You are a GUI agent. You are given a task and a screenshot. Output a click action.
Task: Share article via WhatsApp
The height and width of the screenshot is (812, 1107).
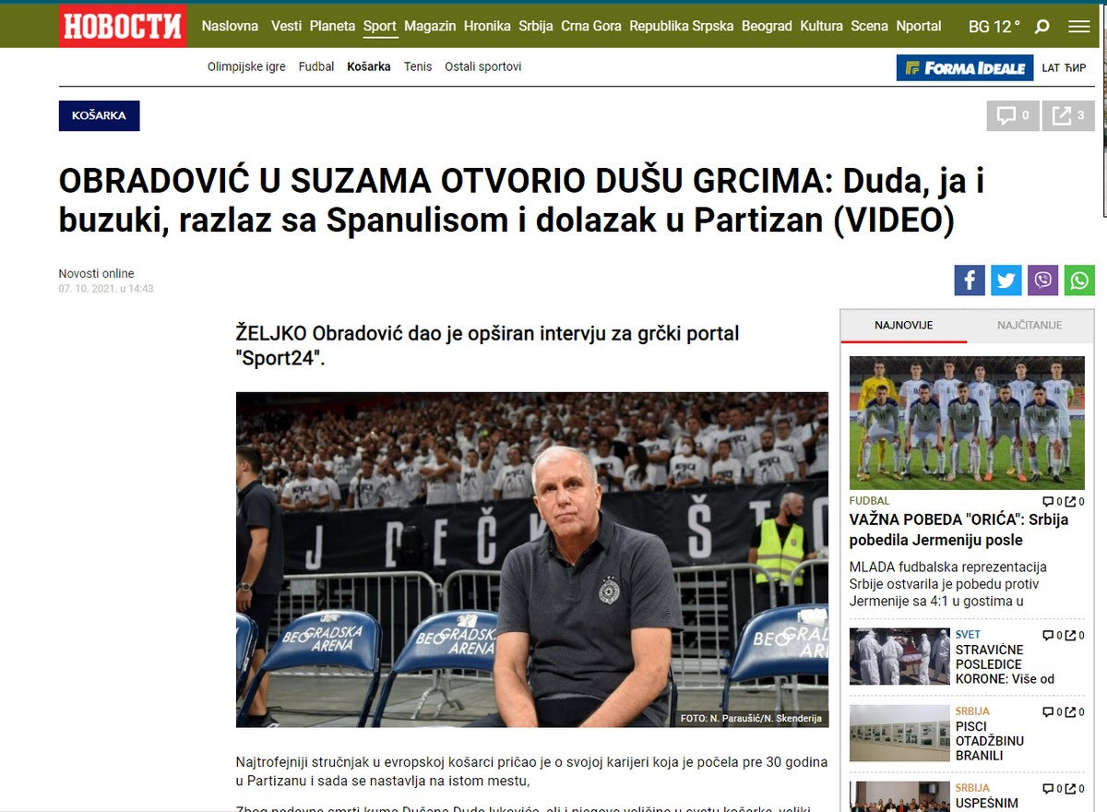(x=1079, y=280)
